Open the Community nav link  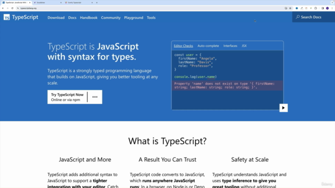tap(110, 18)
